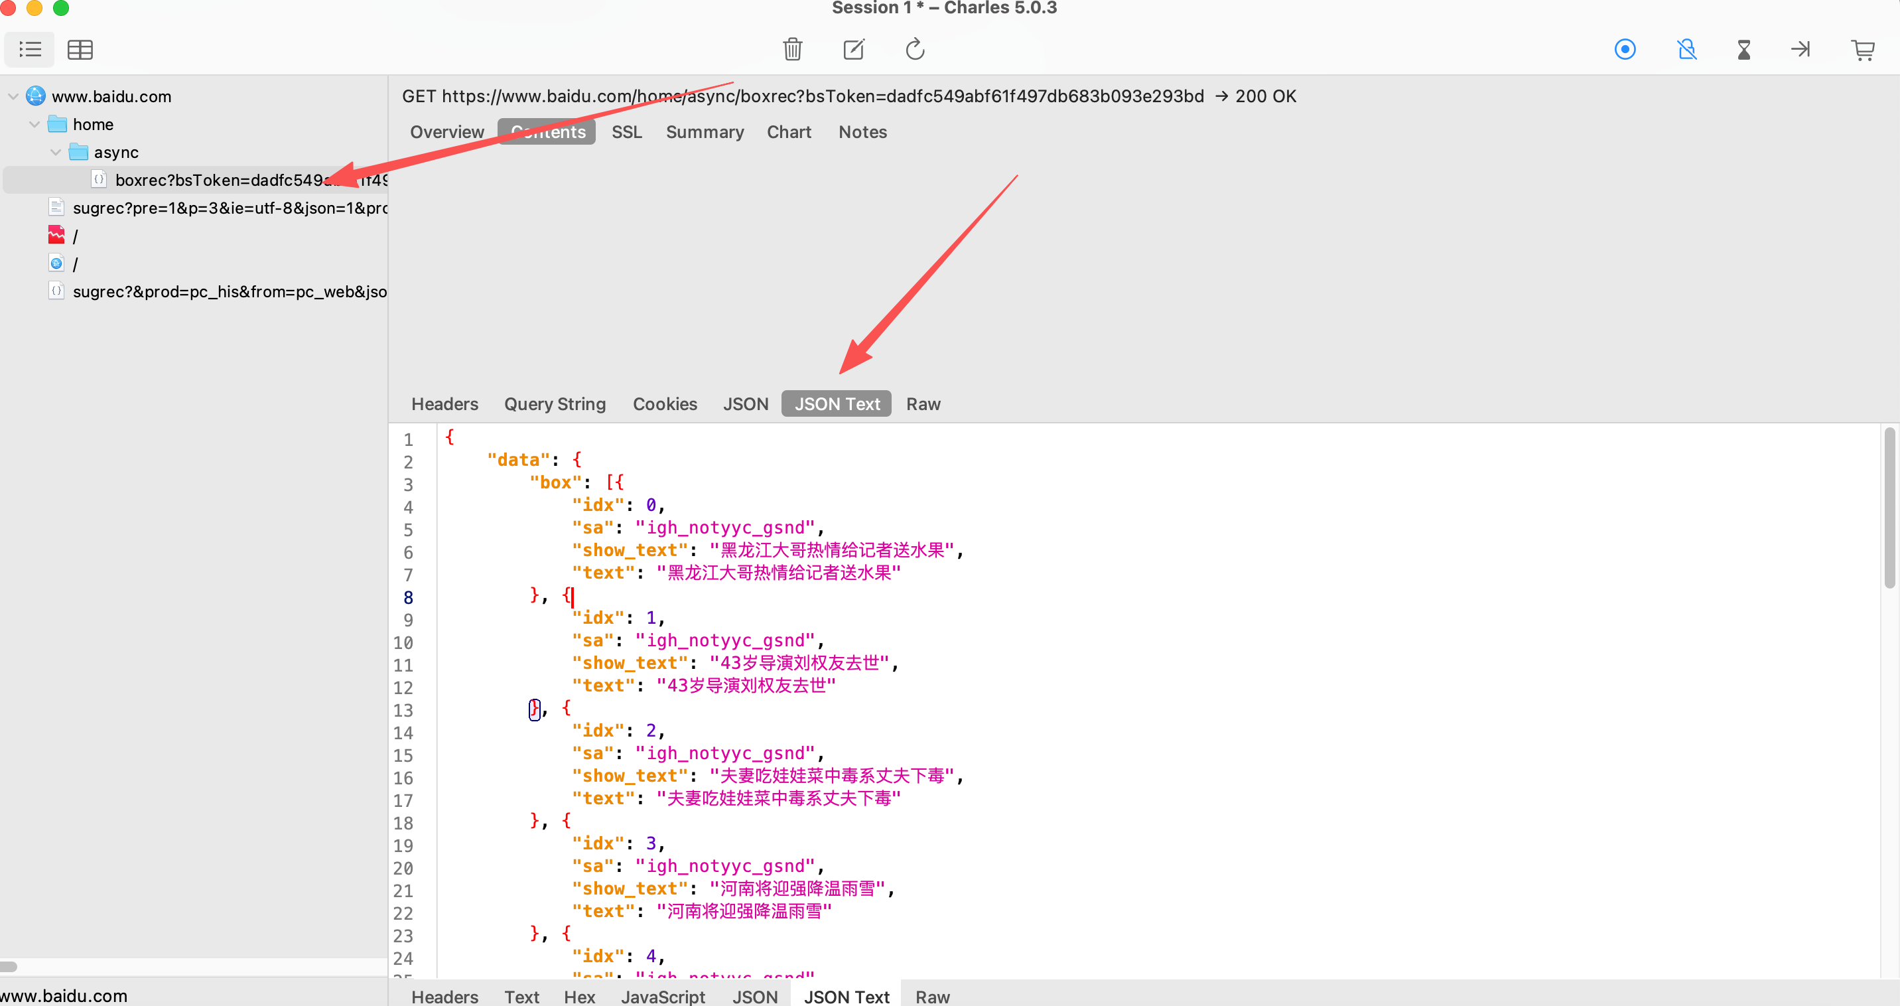This screenshot has height=1006, width=1900.
Task: Switch to the Query String request tab
Action: (555, 404)
